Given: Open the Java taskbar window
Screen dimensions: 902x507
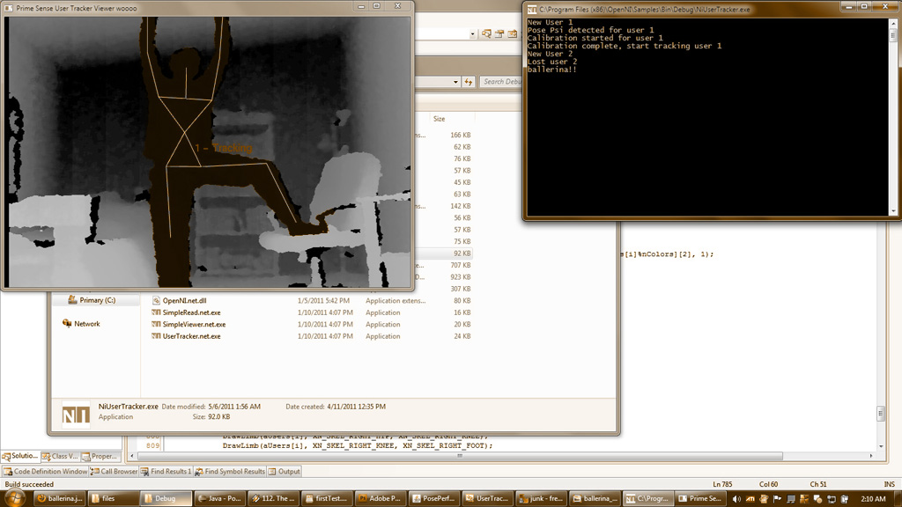Looking at the screenshot, I should click(219, 498).
